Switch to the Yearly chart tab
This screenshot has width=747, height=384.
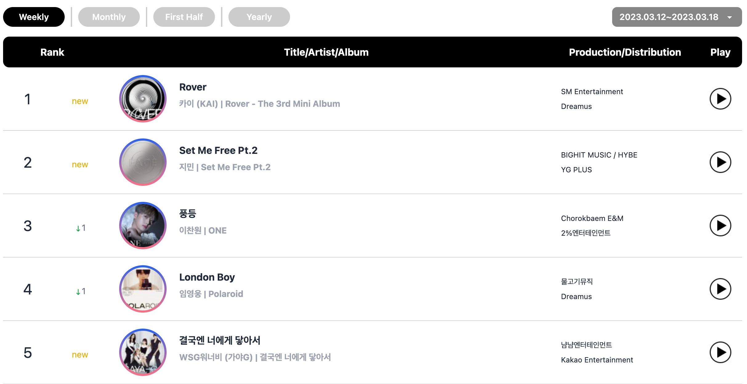[x=259, y=17]
